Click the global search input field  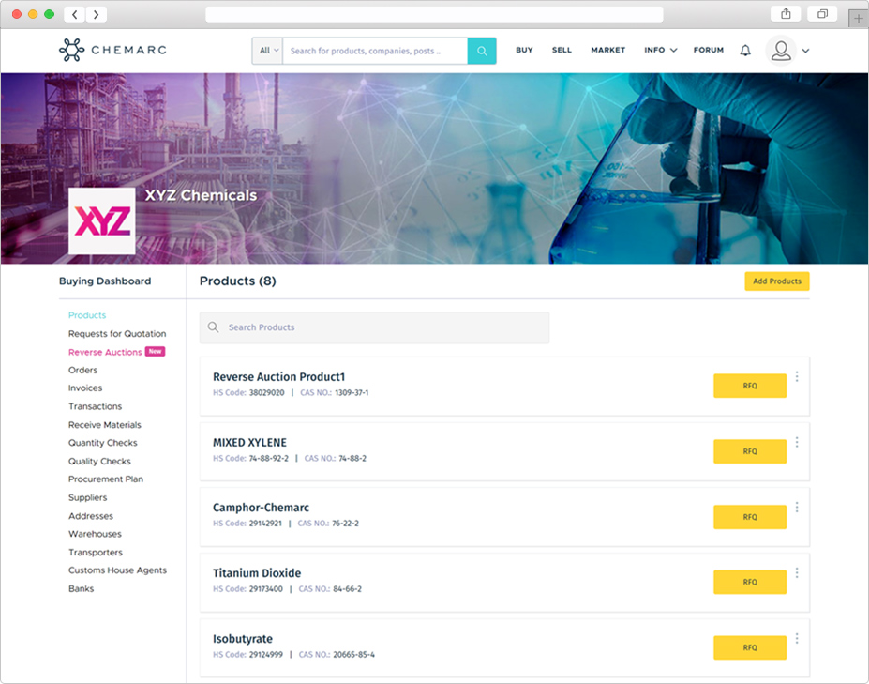click(x=375, y=51)
